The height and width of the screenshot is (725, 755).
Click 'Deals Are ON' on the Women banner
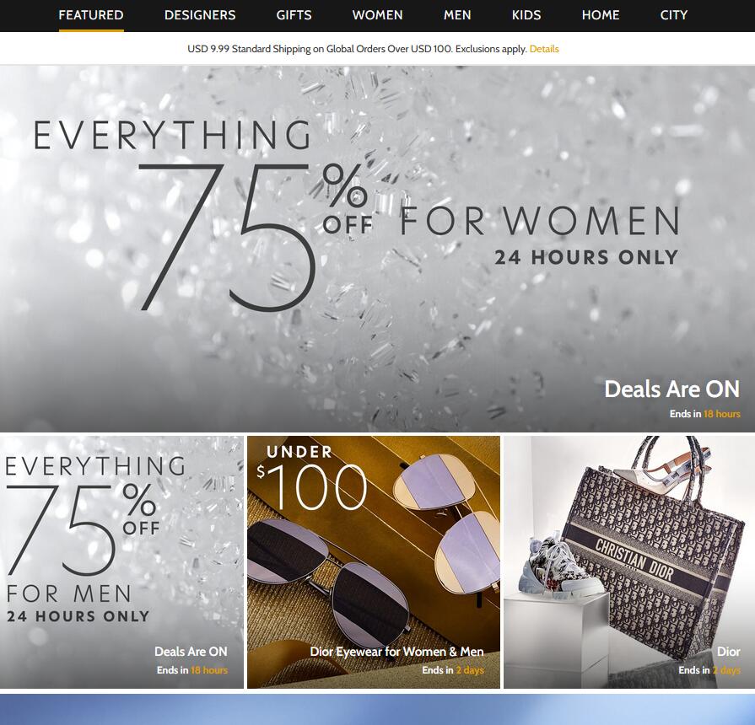pos(672,389)
